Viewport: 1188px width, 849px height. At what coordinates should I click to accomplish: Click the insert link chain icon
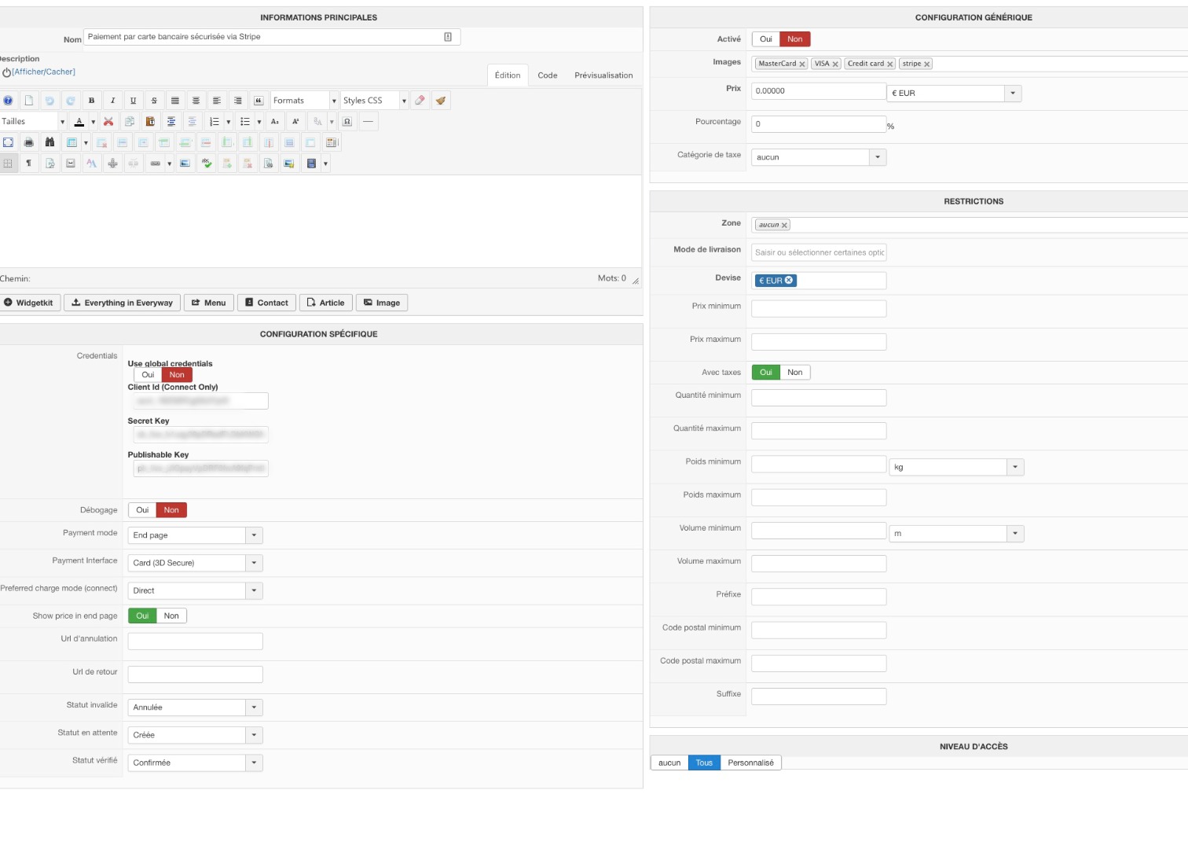click(x=156, y=164)
